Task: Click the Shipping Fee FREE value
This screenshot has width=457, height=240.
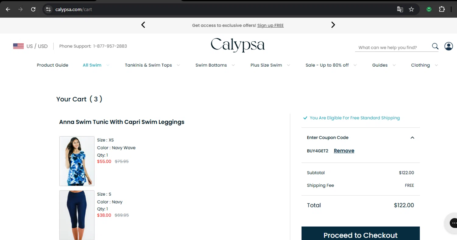Action: click(409, 186)
